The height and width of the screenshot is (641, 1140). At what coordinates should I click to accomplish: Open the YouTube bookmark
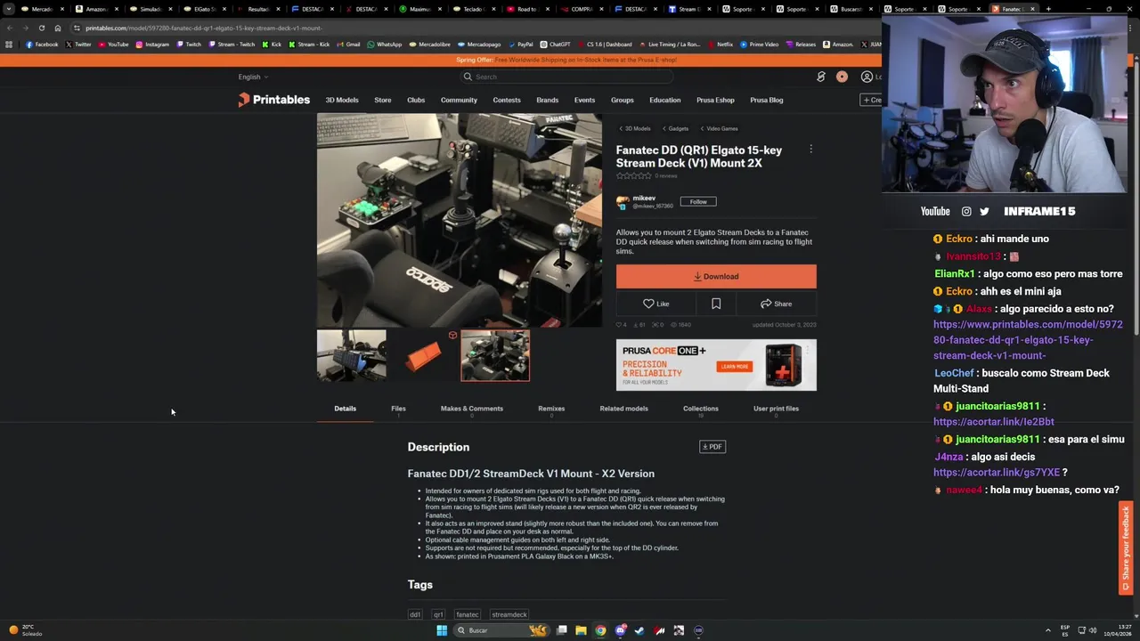click(114, 45)
